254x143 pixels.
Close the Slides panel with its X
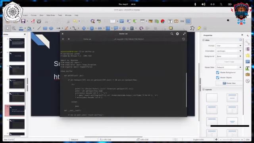25,34
